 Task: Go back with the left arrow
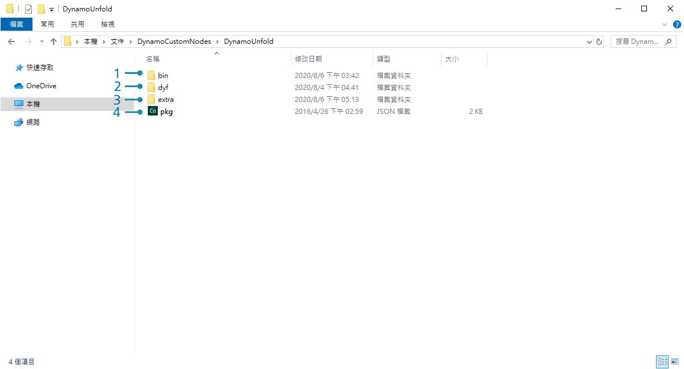[11, 42]
